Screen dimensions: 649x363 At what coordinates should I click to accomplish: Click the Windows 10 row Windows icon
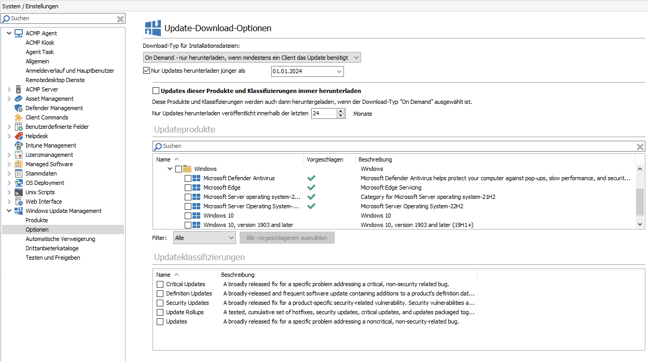197,216
